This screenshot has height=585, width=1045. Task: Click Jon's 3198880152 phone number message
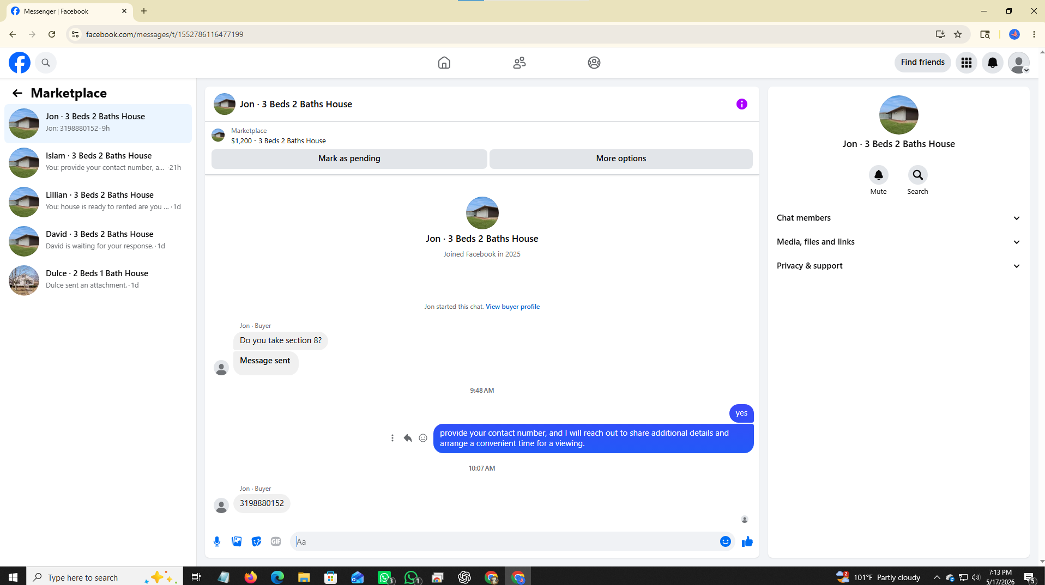(262, 503)
